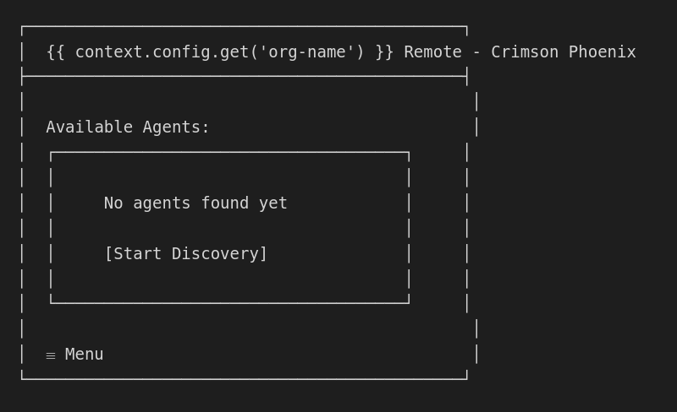Screen dimensions: 677x412
Task: Click the dash separator in the title
Action: [476, 52]
